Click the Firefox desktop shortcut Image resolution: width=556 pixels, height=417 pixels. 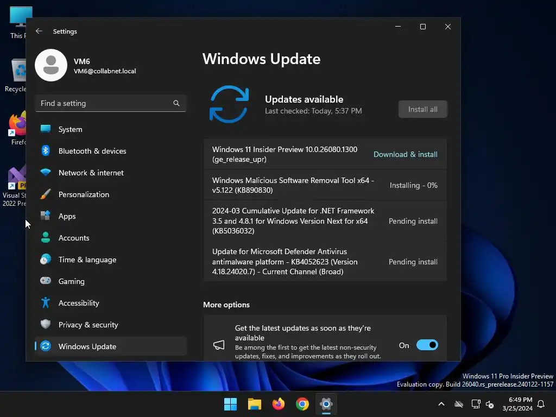click(x=17, y=128)
